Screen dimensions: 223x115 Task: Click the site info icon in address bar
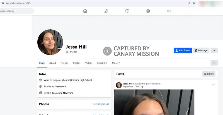[3, 3]
